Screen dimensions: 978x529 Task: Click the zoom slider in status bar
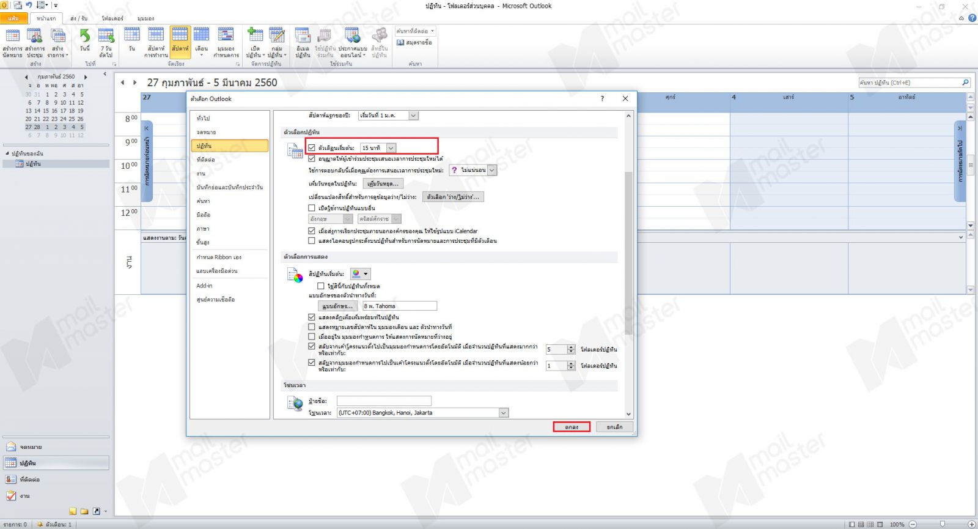pyautogui.click(x=943, y=524)
